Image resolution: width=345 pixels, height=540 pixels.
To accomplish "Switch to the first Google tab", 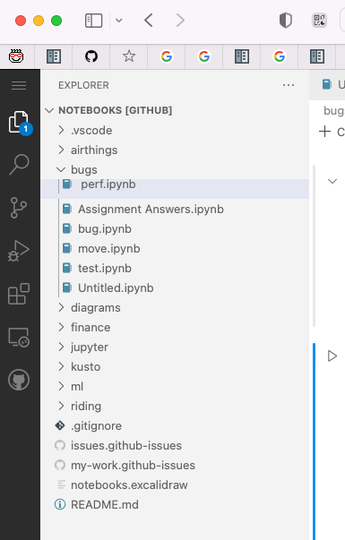I will click(x=167, y=56).
